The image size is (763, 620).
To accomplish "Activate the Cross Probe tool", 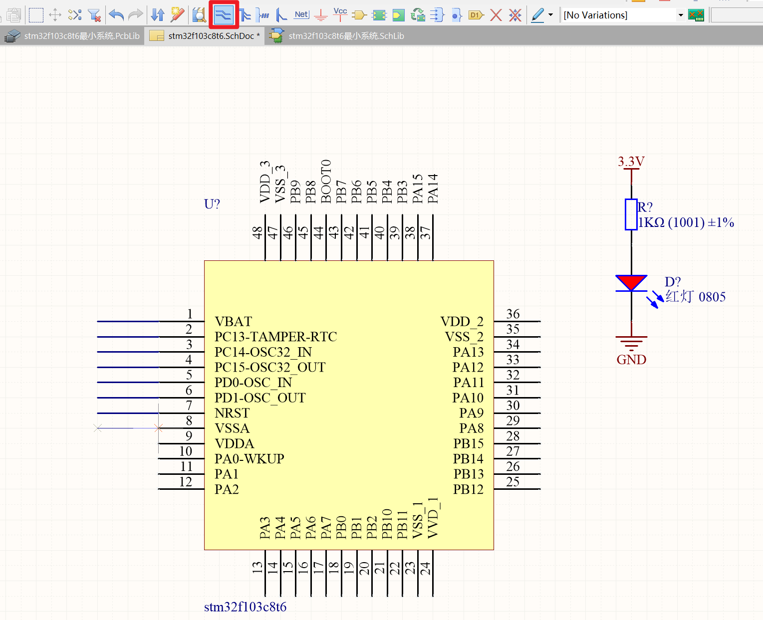I will (x=177, y=15).
